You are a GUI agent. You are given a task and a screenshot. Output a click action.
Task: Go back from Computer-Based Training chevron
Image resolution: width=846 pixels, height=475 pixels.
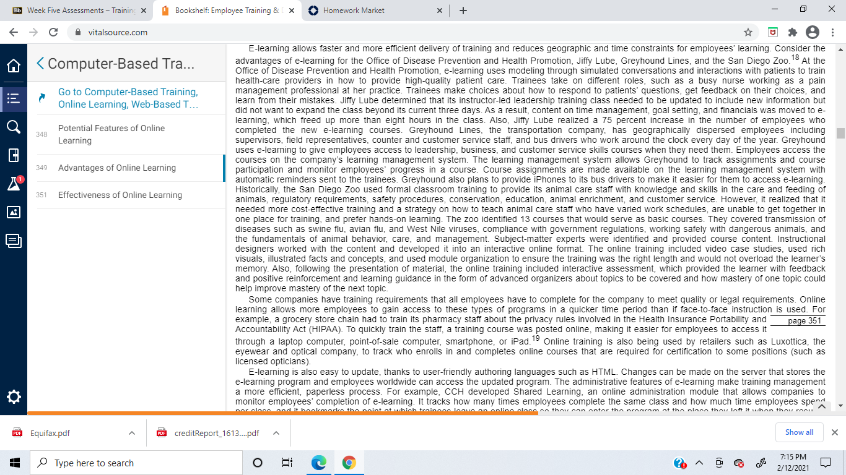(40, 63)
